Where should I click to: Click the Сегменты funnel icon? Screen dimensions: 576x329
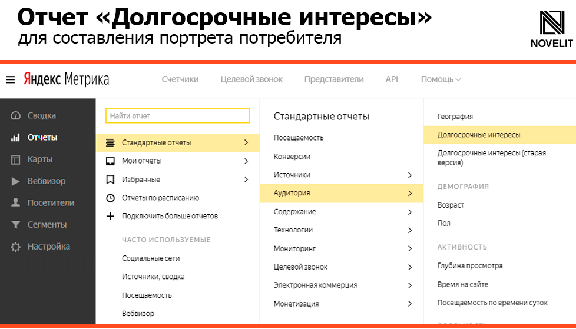[15, 224]
